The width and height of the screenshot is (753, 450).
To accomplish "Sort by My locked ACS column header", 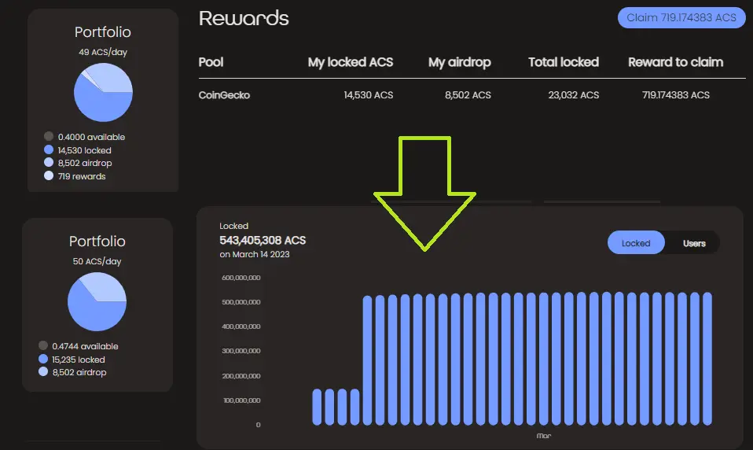I will (x=350, y=62).
